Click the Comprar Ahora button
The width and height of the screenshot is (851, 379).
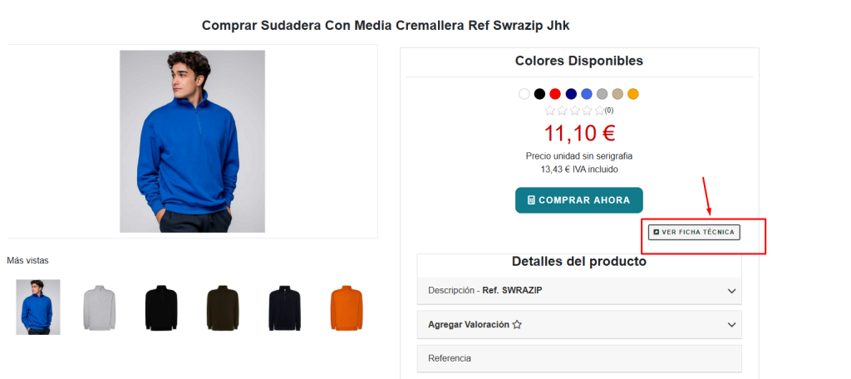[578, 200]
